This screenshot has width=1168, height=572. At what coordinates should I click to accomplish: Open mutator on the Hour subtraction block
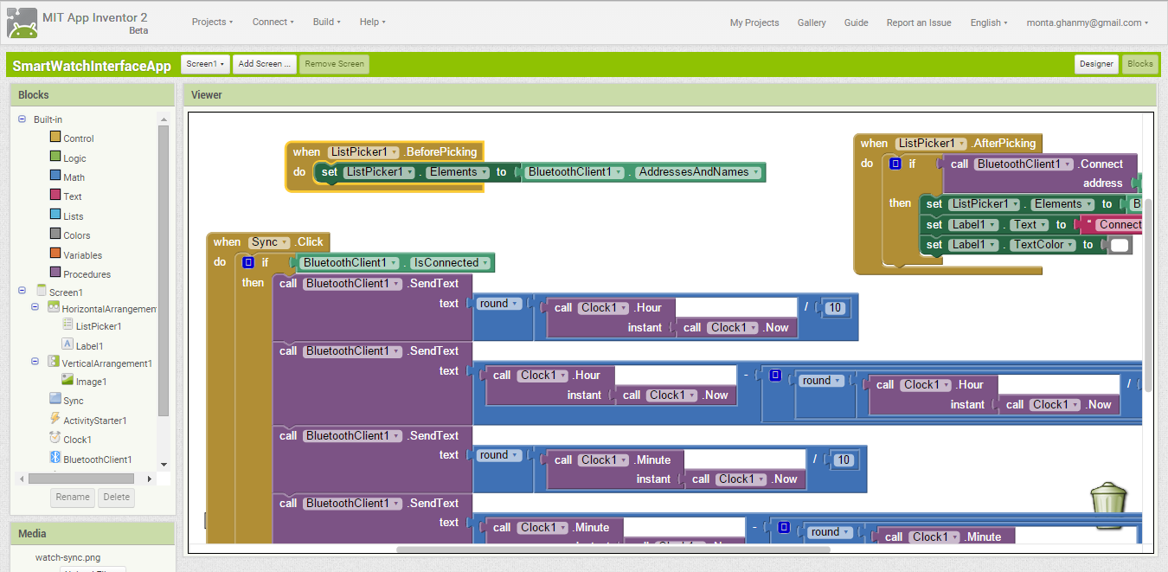point(775,376)
